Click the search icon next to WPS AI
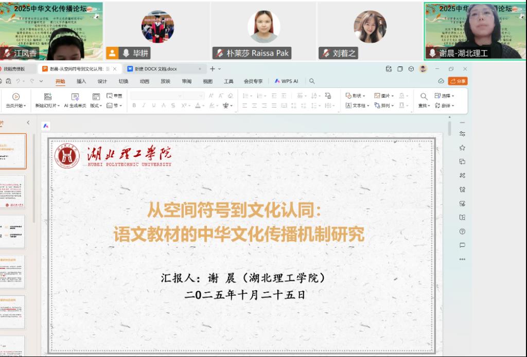This screenshot has height=357, width=527. [312, 81]
